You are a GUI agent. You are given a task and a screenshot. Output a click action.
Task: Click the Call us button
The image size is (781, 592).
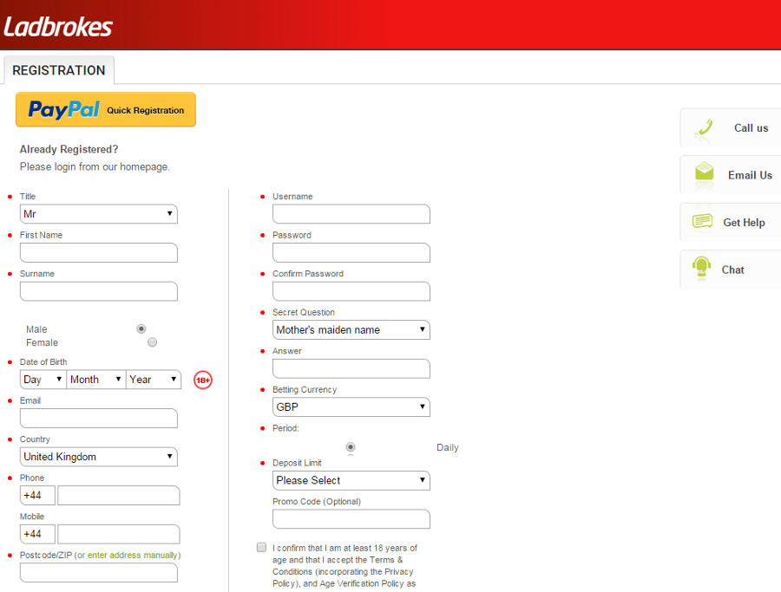730,128
